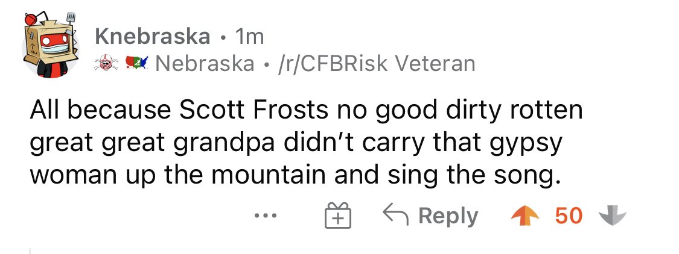
Task: Open the three-dot more options menu
Action: (266, 215)
